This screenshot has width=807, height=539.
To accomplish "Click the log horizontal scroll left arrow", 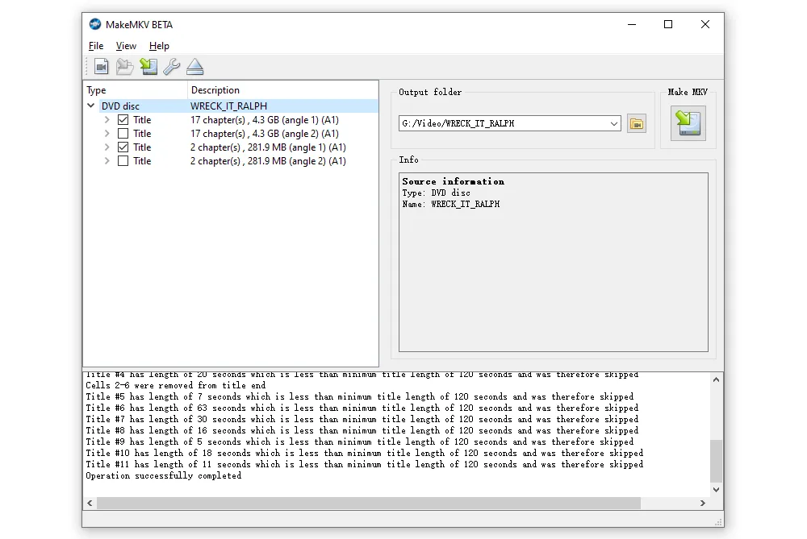I will click(x=90, y=503).
